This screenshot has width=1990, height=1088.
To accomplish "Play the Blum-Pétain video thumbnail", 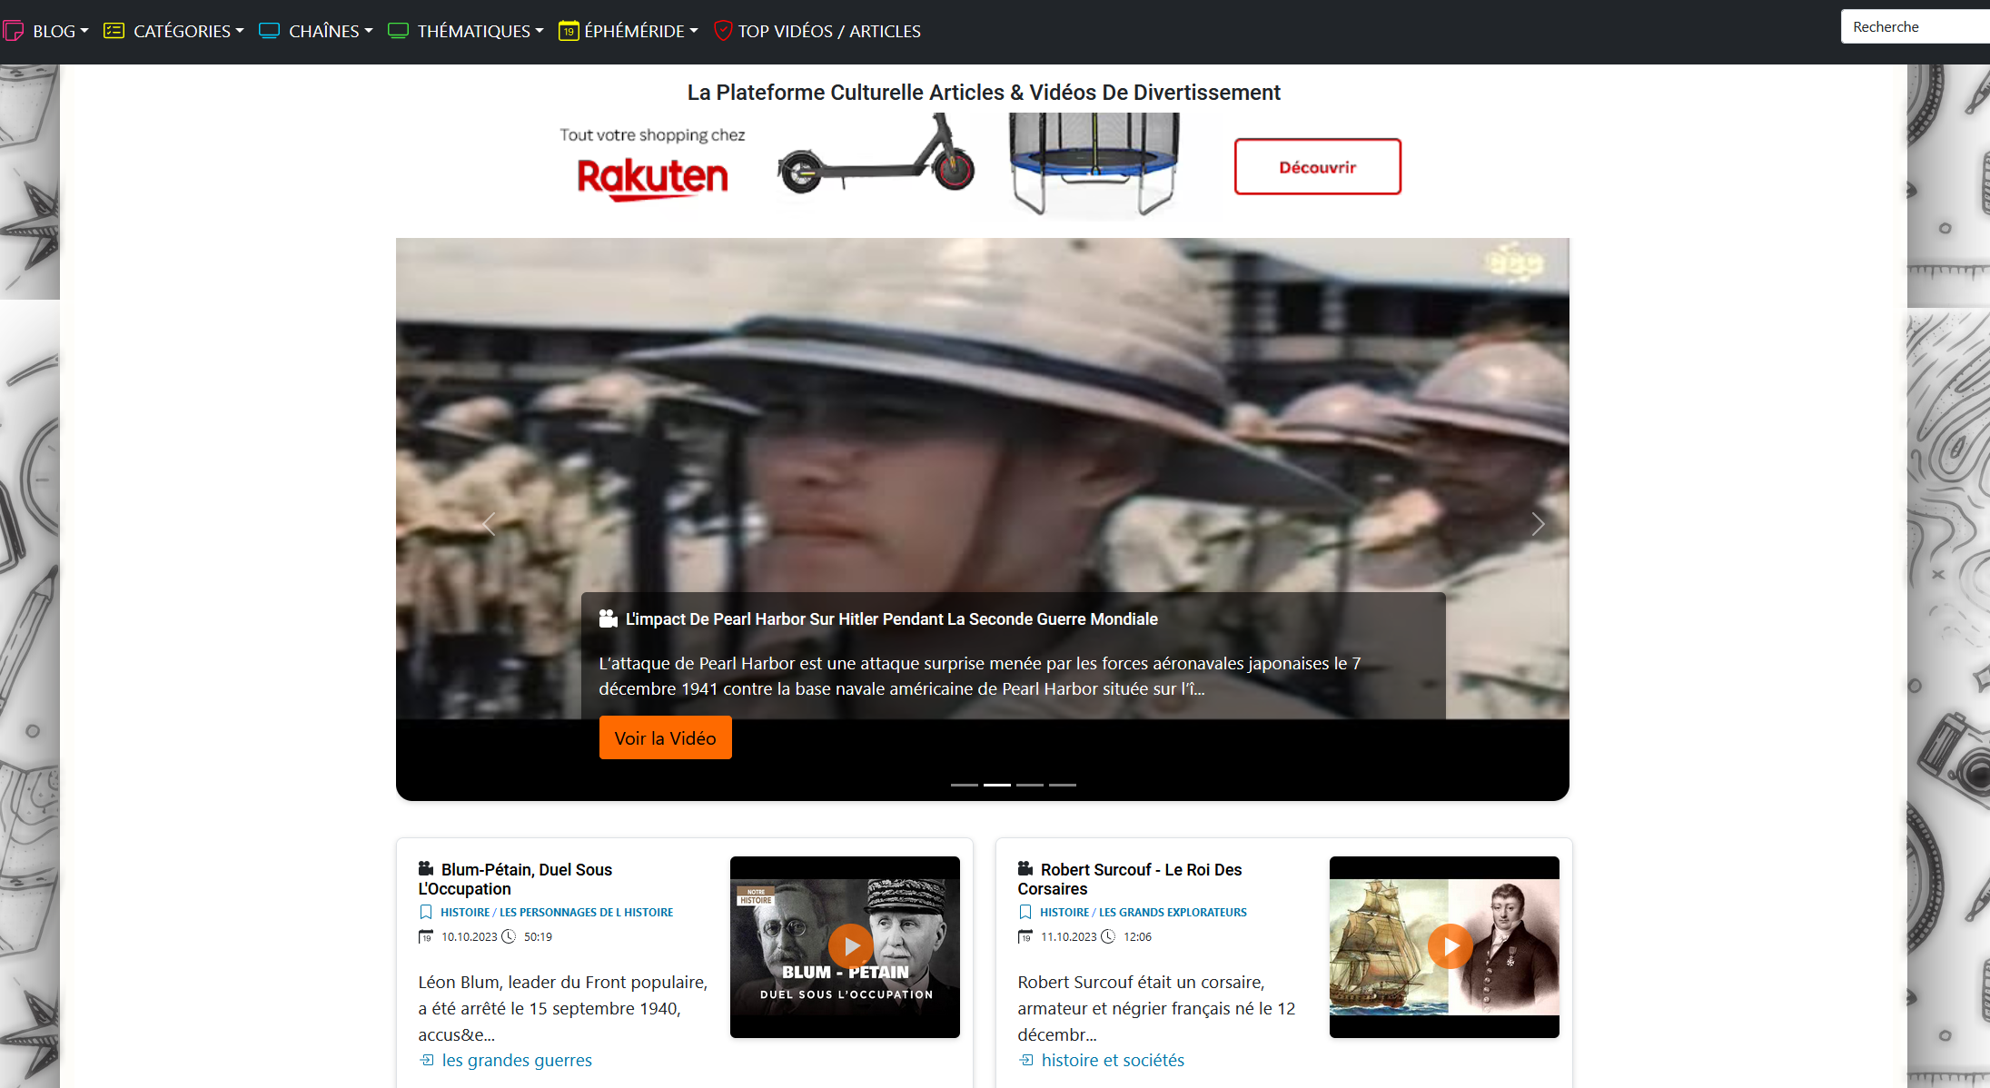I will [851, 945].
